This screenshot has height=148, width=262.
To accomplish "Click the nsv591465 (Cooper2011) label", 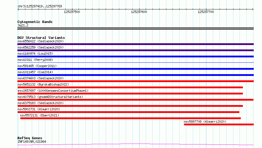I will click(x=37, y=66).
